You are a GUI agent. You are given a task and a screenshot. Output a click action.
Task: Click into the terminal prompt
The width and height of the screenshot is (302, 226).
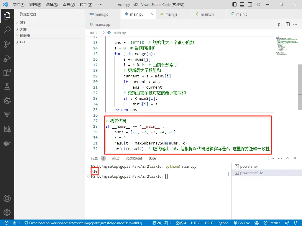pyautogui.click(x=166, y=176)
